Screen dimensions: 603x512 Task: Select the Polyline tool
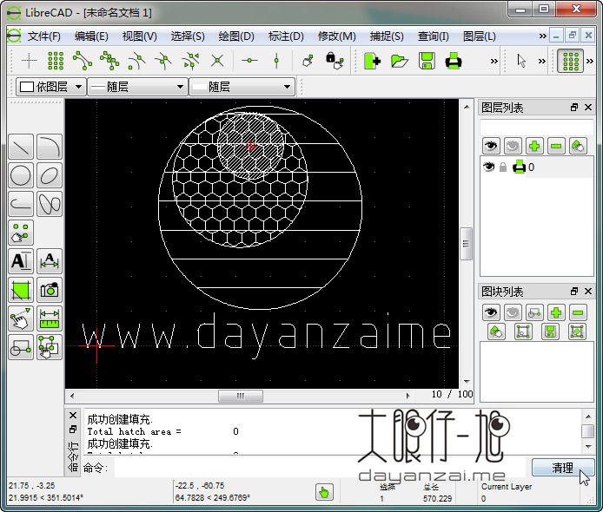[21, 204]
